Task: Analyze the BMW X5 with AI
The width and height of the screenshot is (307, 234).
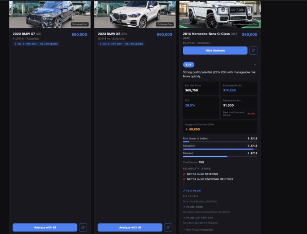Action: [130, 227]
